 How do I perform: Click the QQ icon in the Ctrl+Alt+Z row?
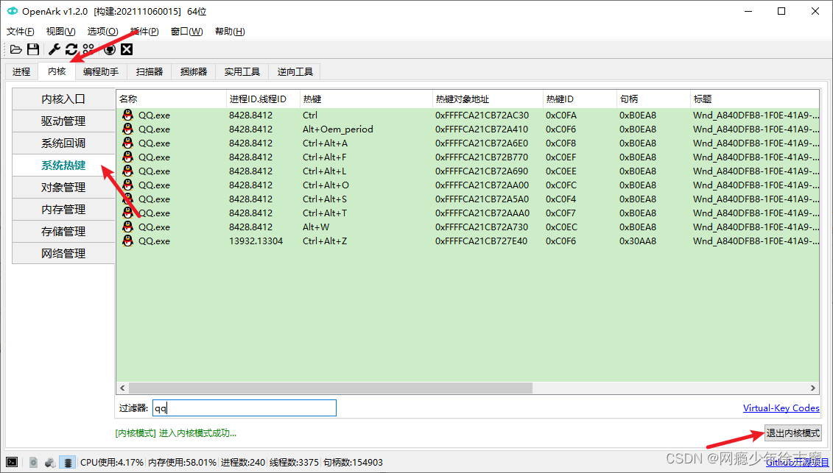click(128, 241)
